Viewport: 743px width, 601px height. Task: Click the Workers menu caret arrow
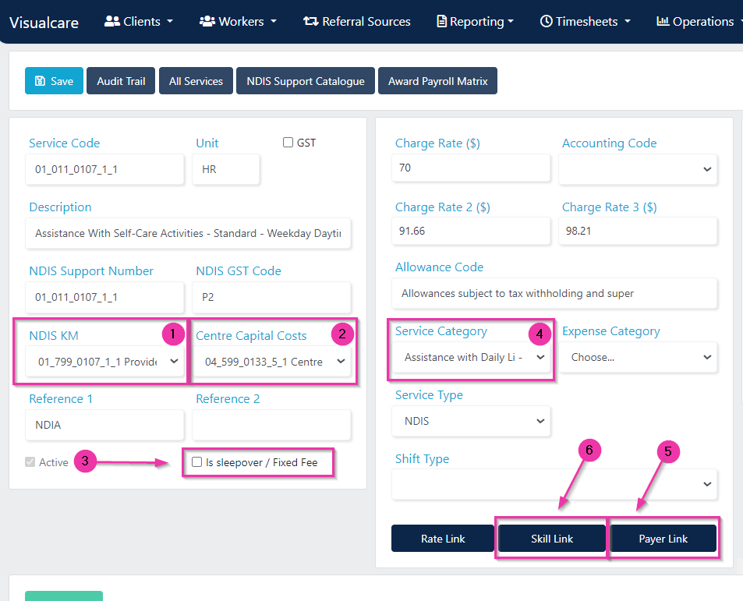tap(274, 22)
